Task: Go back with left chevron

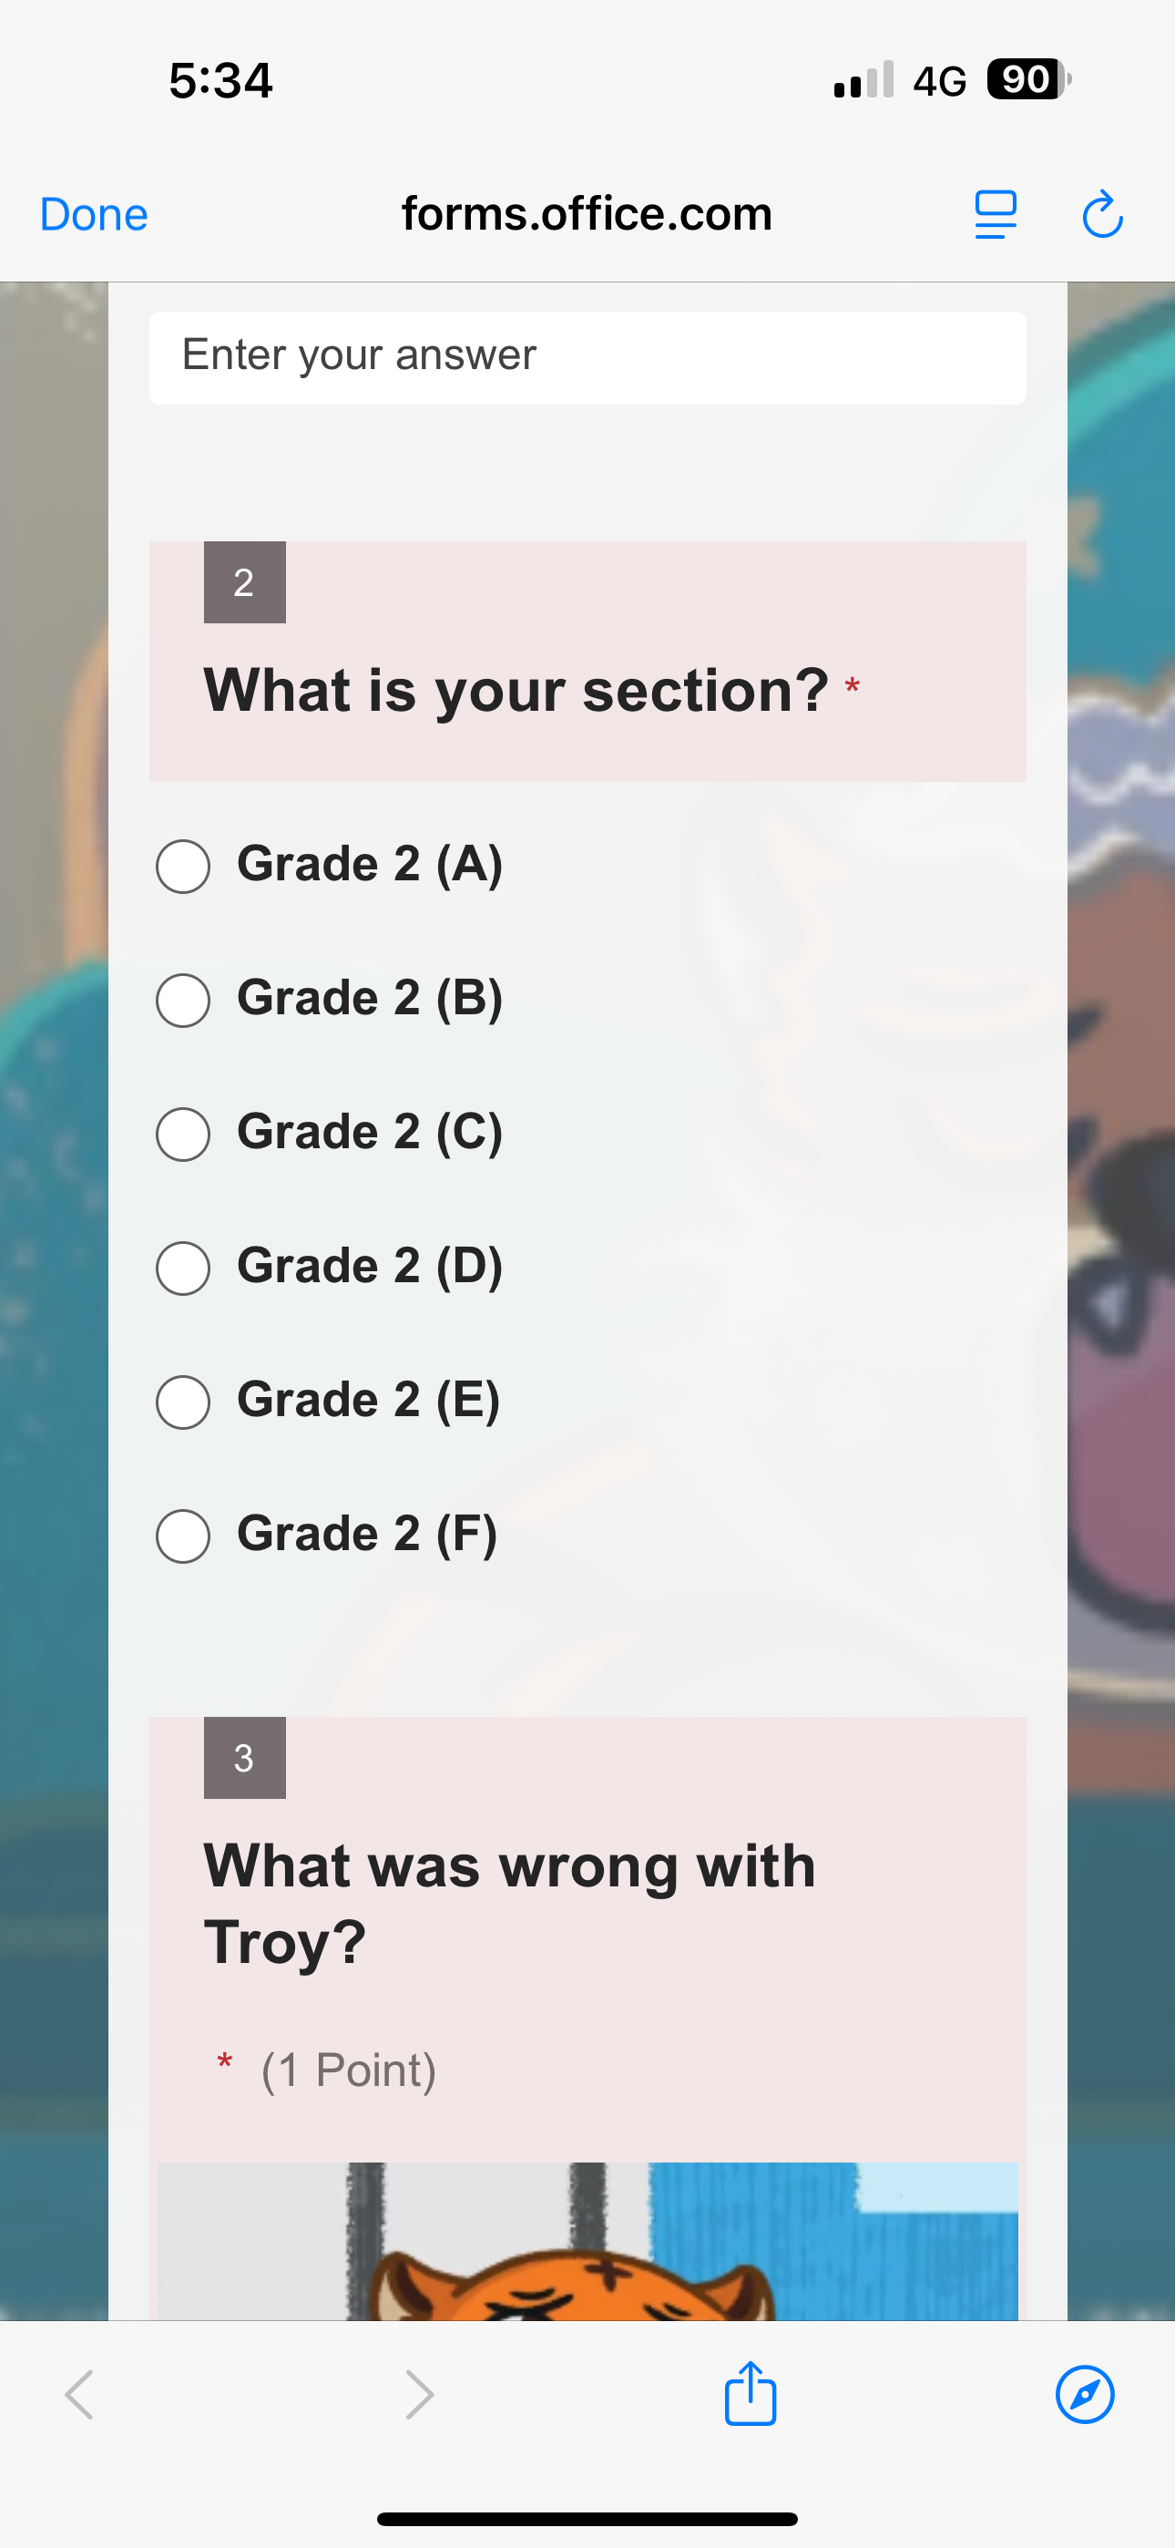Action: point(79,2395)
